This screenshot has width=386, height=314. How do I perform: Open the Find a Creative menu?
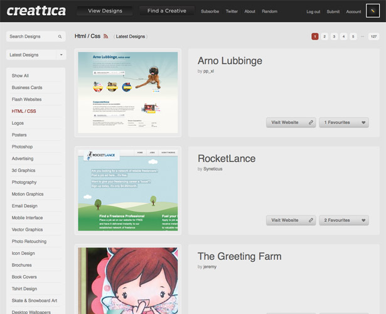(x=166, y=11)
